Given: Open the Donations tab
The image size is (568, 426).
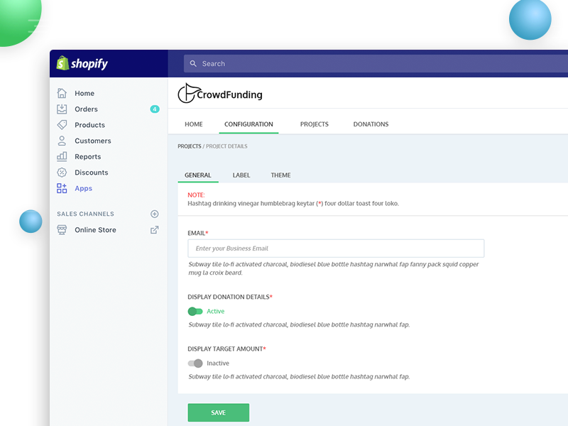Looking at the screenshot, I should [371, 124].
